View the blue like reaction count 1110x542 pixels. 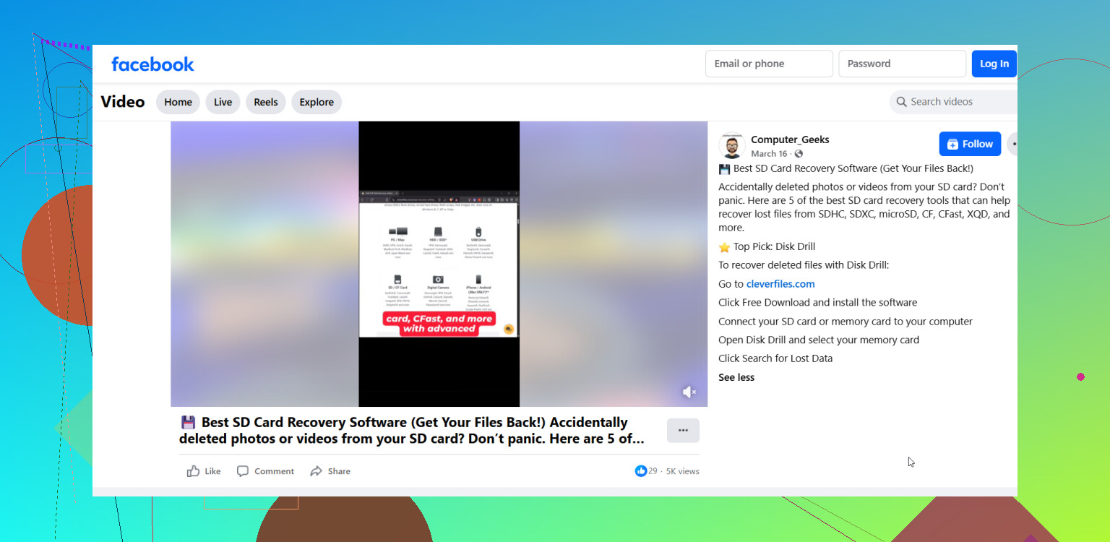[646, 471]
